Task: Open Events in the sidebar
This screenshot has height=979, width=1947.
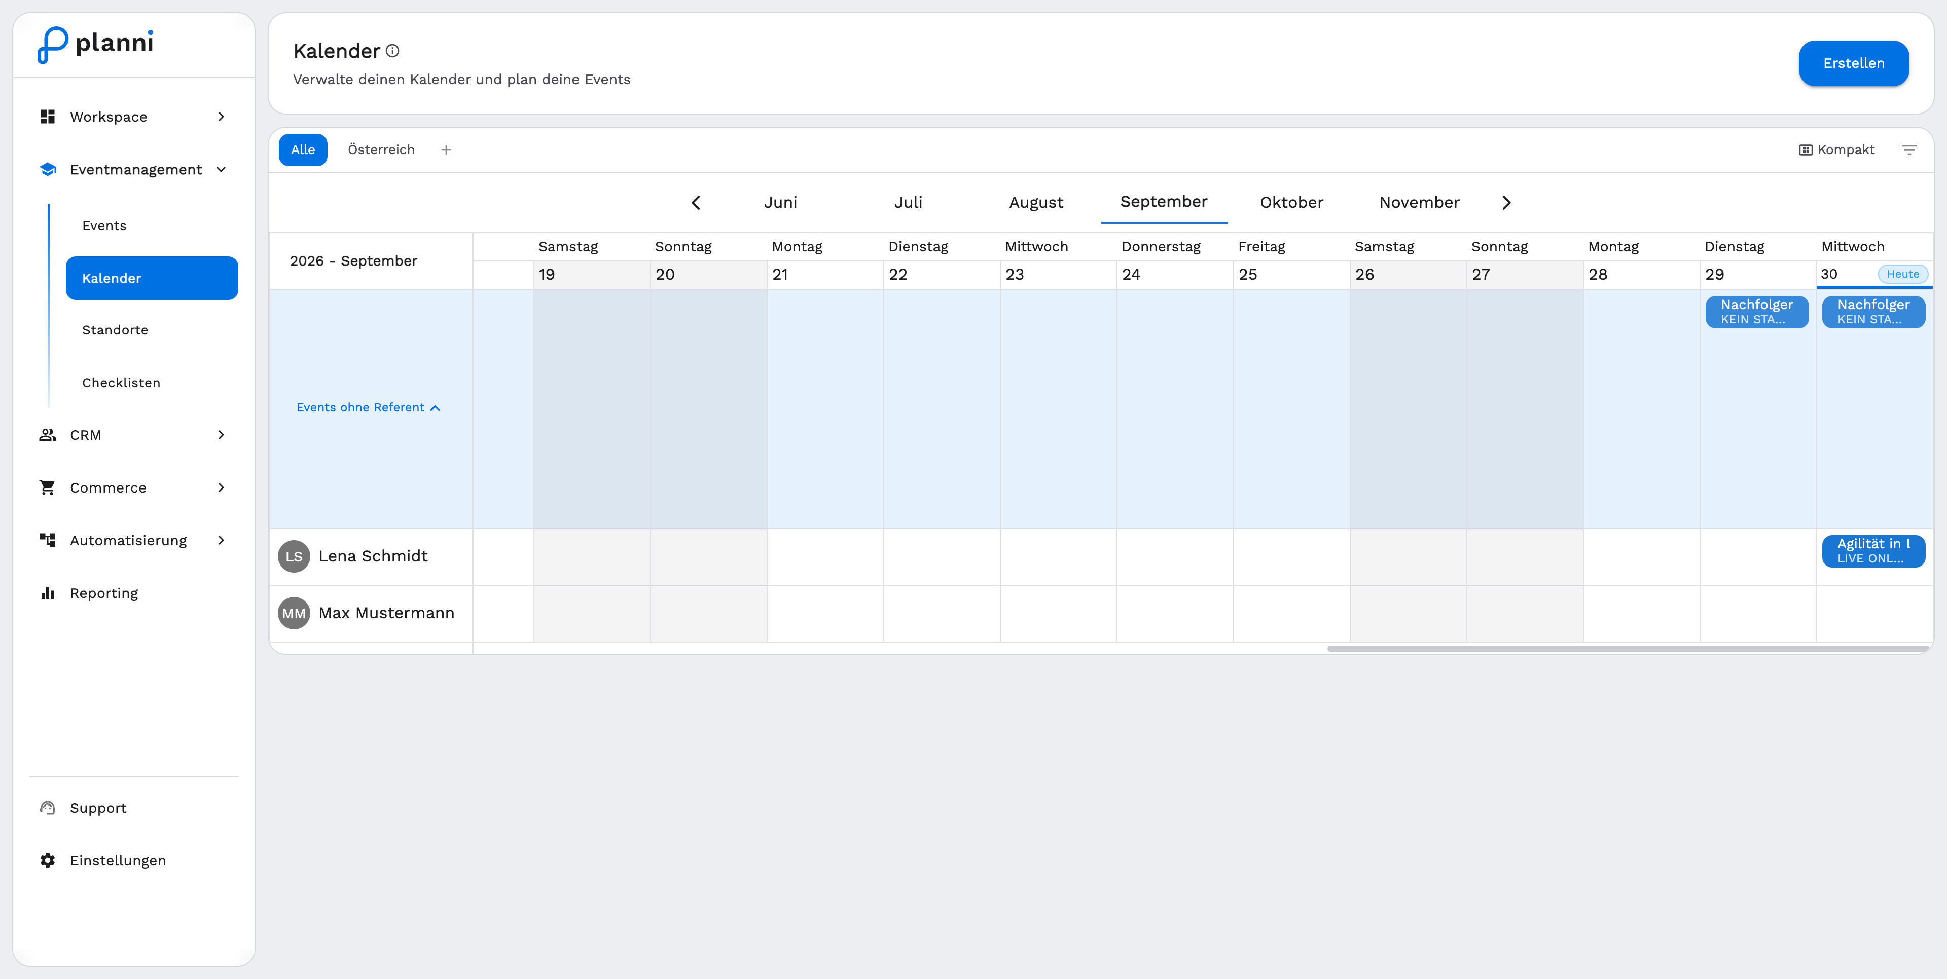Action: [x=152, y=225]
